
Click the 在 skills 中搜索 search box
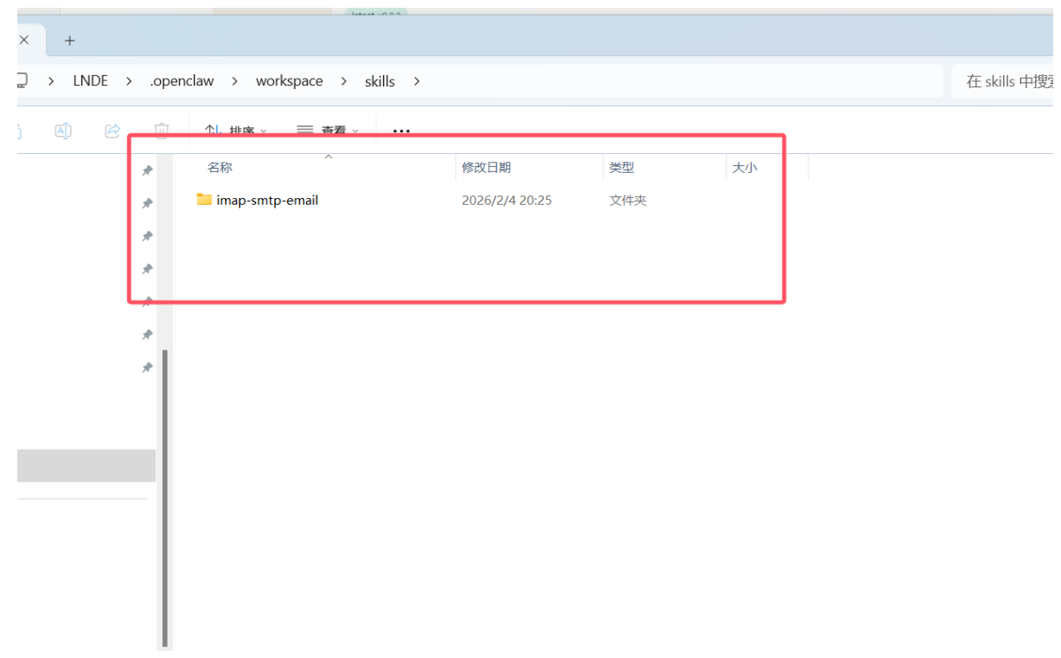pos(1003,81)
